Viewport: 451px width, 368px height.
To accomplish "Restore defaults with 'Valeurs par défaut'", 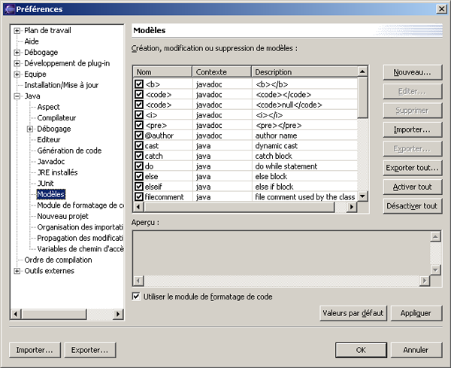I will (353, 312).
